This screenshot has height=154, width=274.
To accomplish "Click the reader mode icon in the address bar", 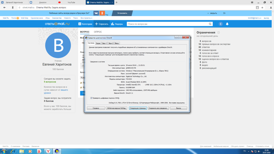I will tap(257, 8).
